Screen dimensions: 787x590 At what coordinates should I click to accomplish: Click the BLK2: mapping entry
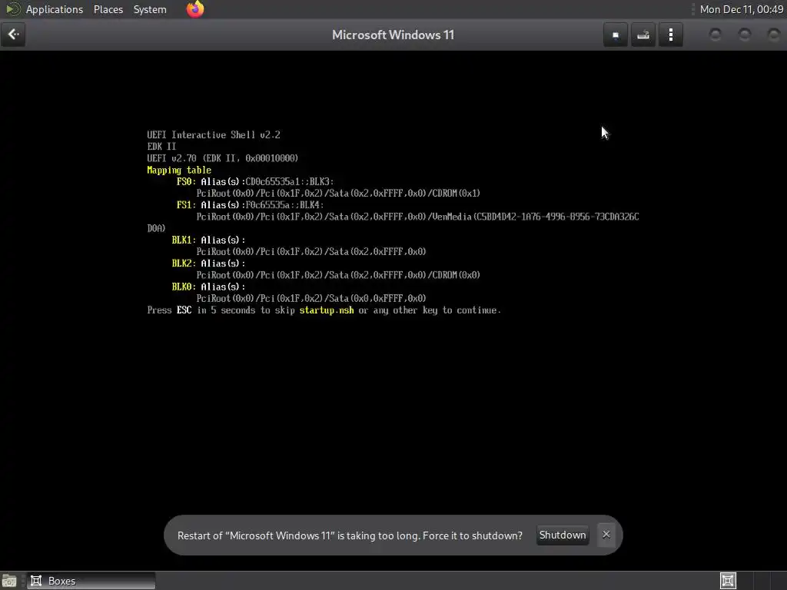(x=183, y=264)
